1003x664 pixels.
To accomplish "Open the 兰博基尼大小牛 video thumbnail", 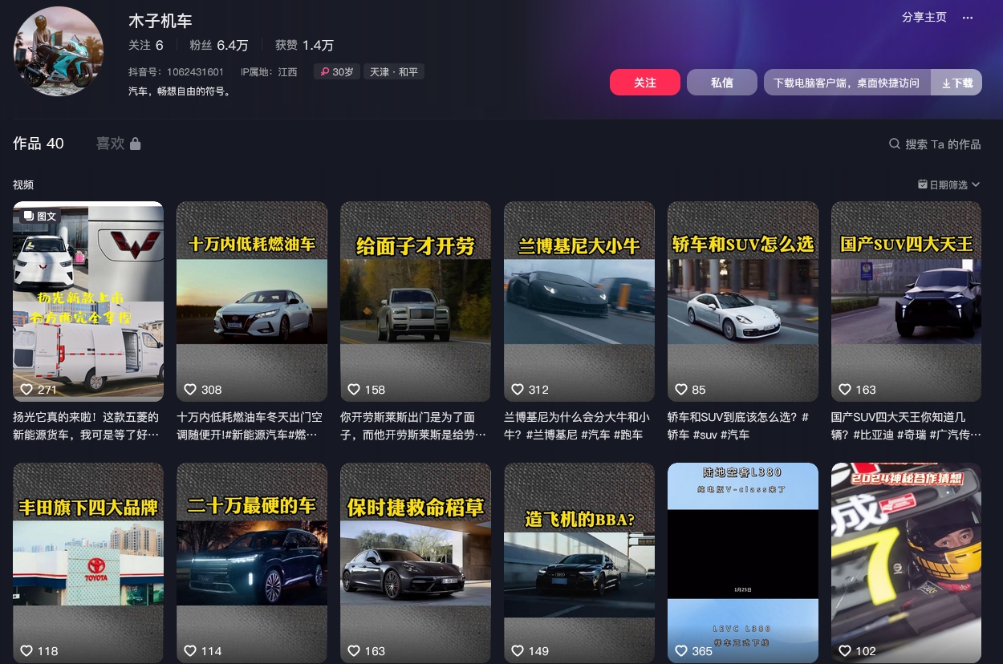I will click(x=579, y=302).
